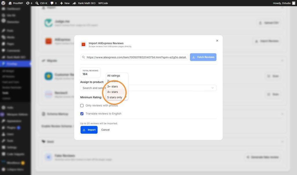Choose the All ratings option
The height and width of the screenshot is (175, 297).
(x=117, y=75)
